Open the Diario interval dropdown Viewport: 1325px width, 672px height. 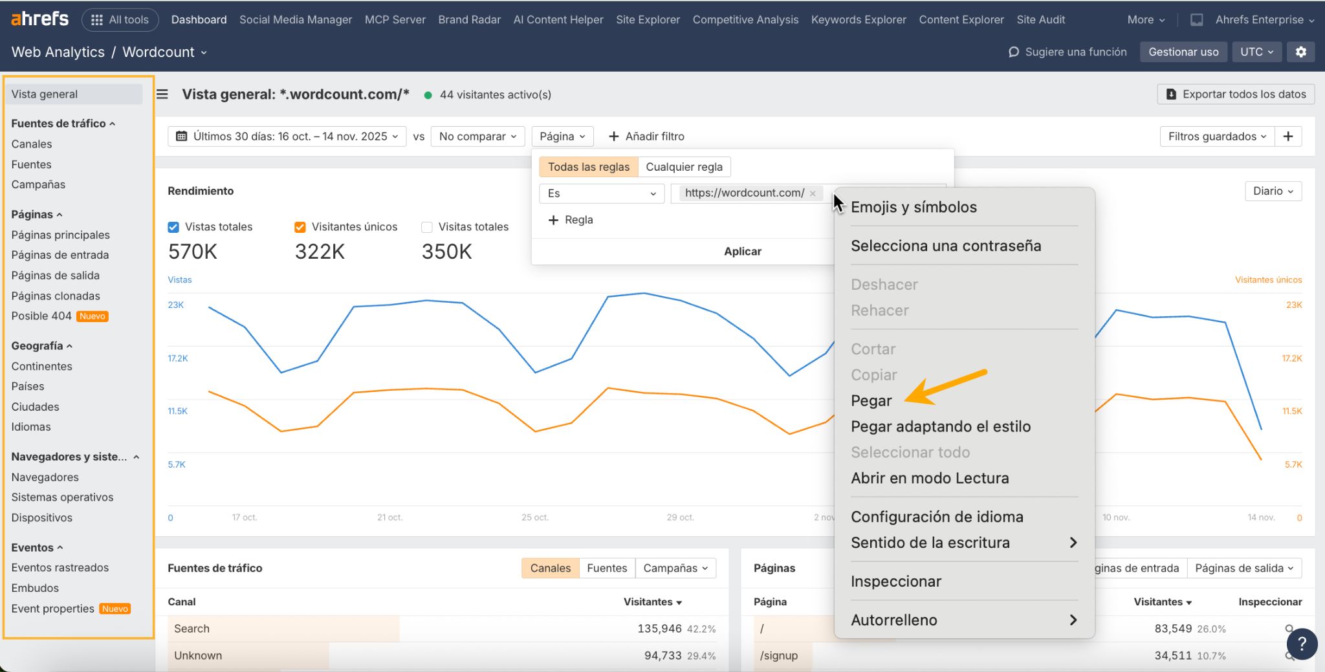click(1272, 191)
